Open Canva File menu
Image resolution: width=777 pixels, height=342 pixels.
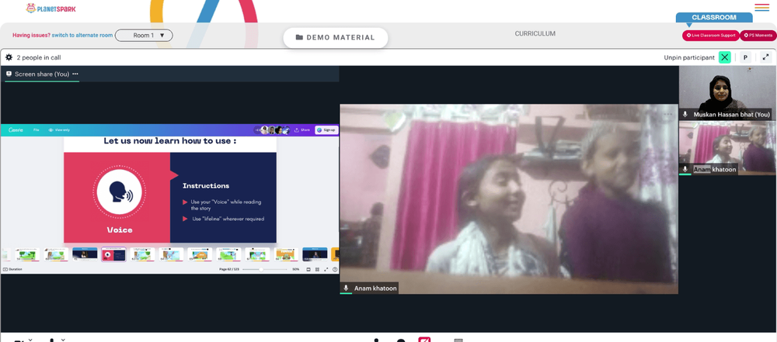37,130
